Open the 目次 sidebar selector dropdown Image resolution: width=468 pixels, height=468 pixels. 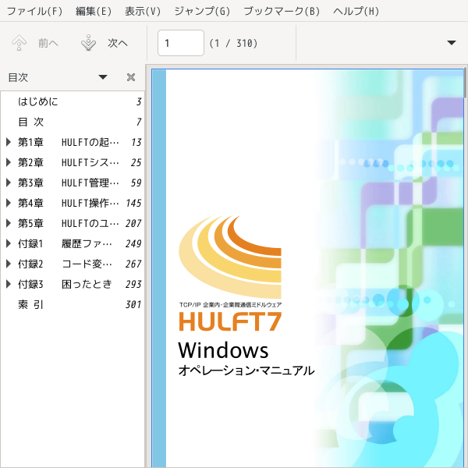(103, 77)
